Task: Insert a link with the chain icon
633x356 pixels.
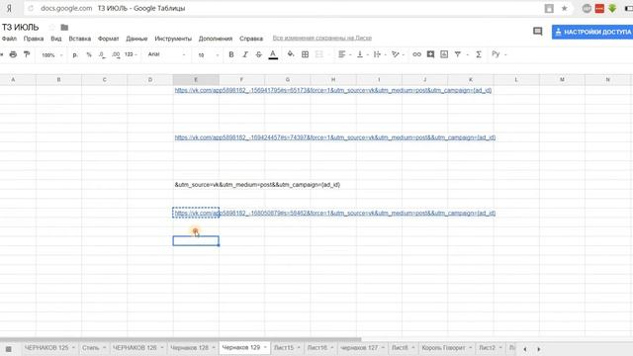Action: 416,54
